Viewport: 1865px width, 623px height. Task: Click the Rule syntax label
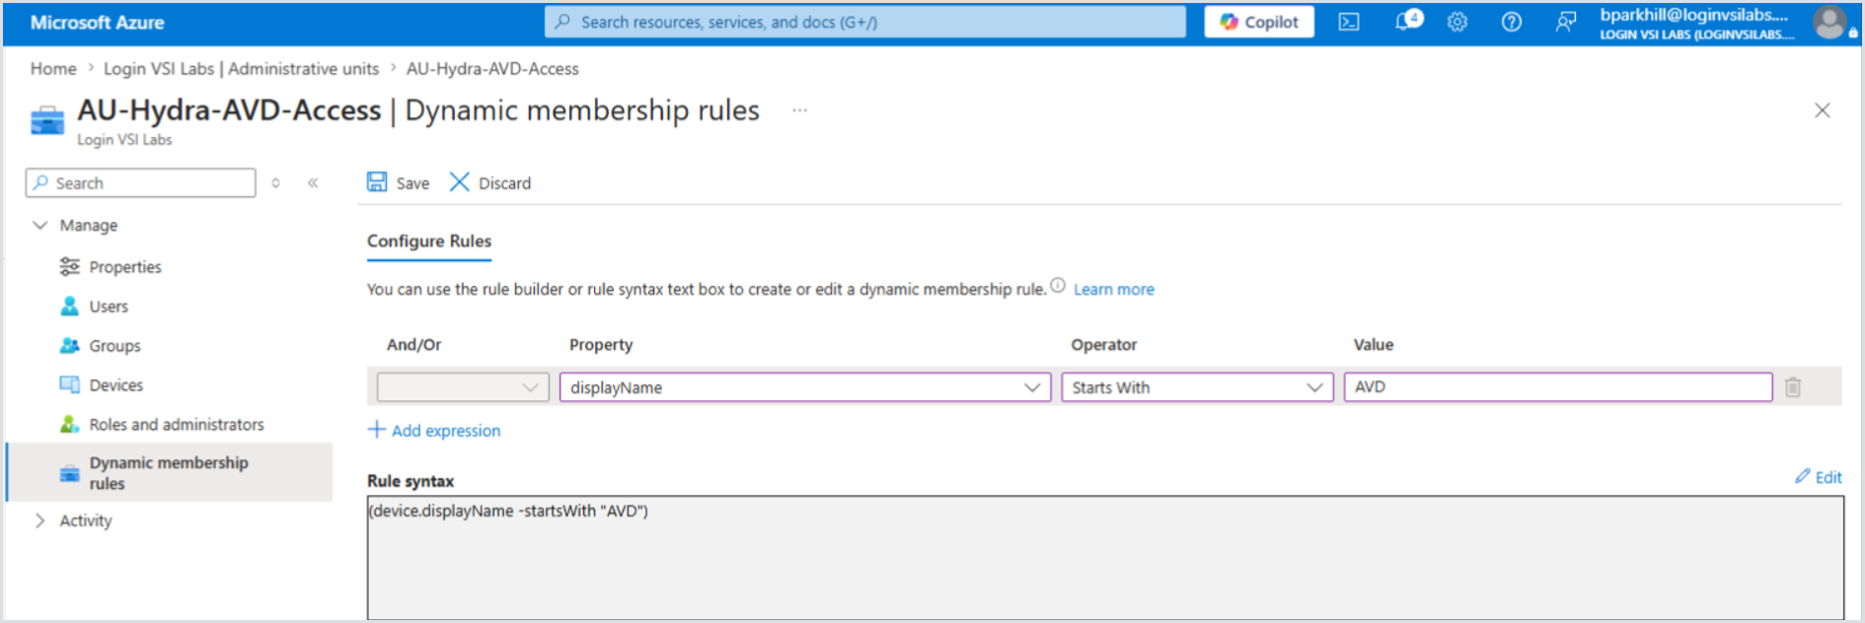(x=410, y=481)
